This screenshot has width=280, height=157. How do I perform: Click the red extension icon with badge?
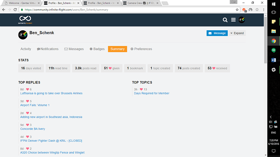click(244, 10)
